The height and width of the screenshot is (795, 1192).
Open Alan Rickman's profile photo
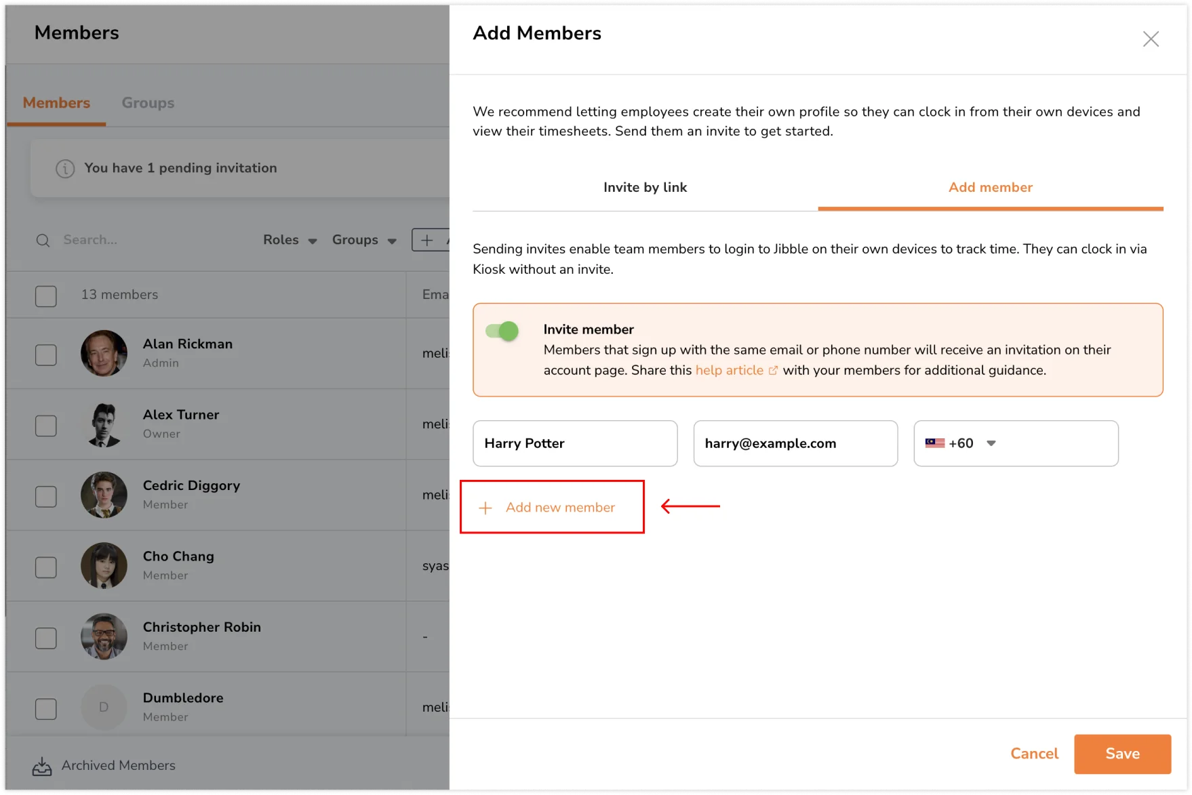[x=104, y=353]
